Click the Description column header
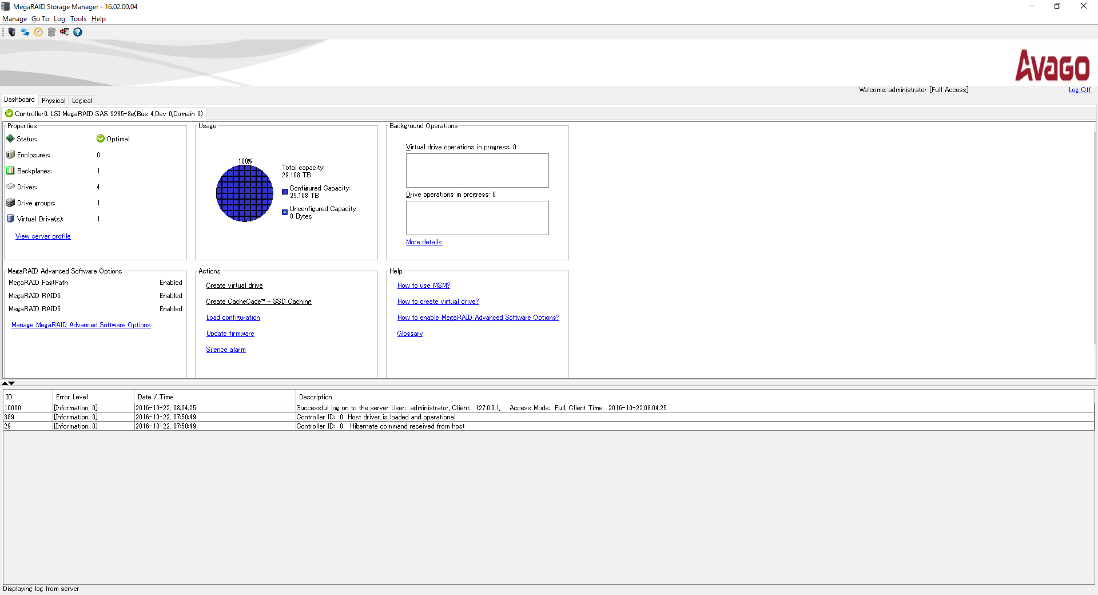Screen dimensions: 1098x595 695,397
